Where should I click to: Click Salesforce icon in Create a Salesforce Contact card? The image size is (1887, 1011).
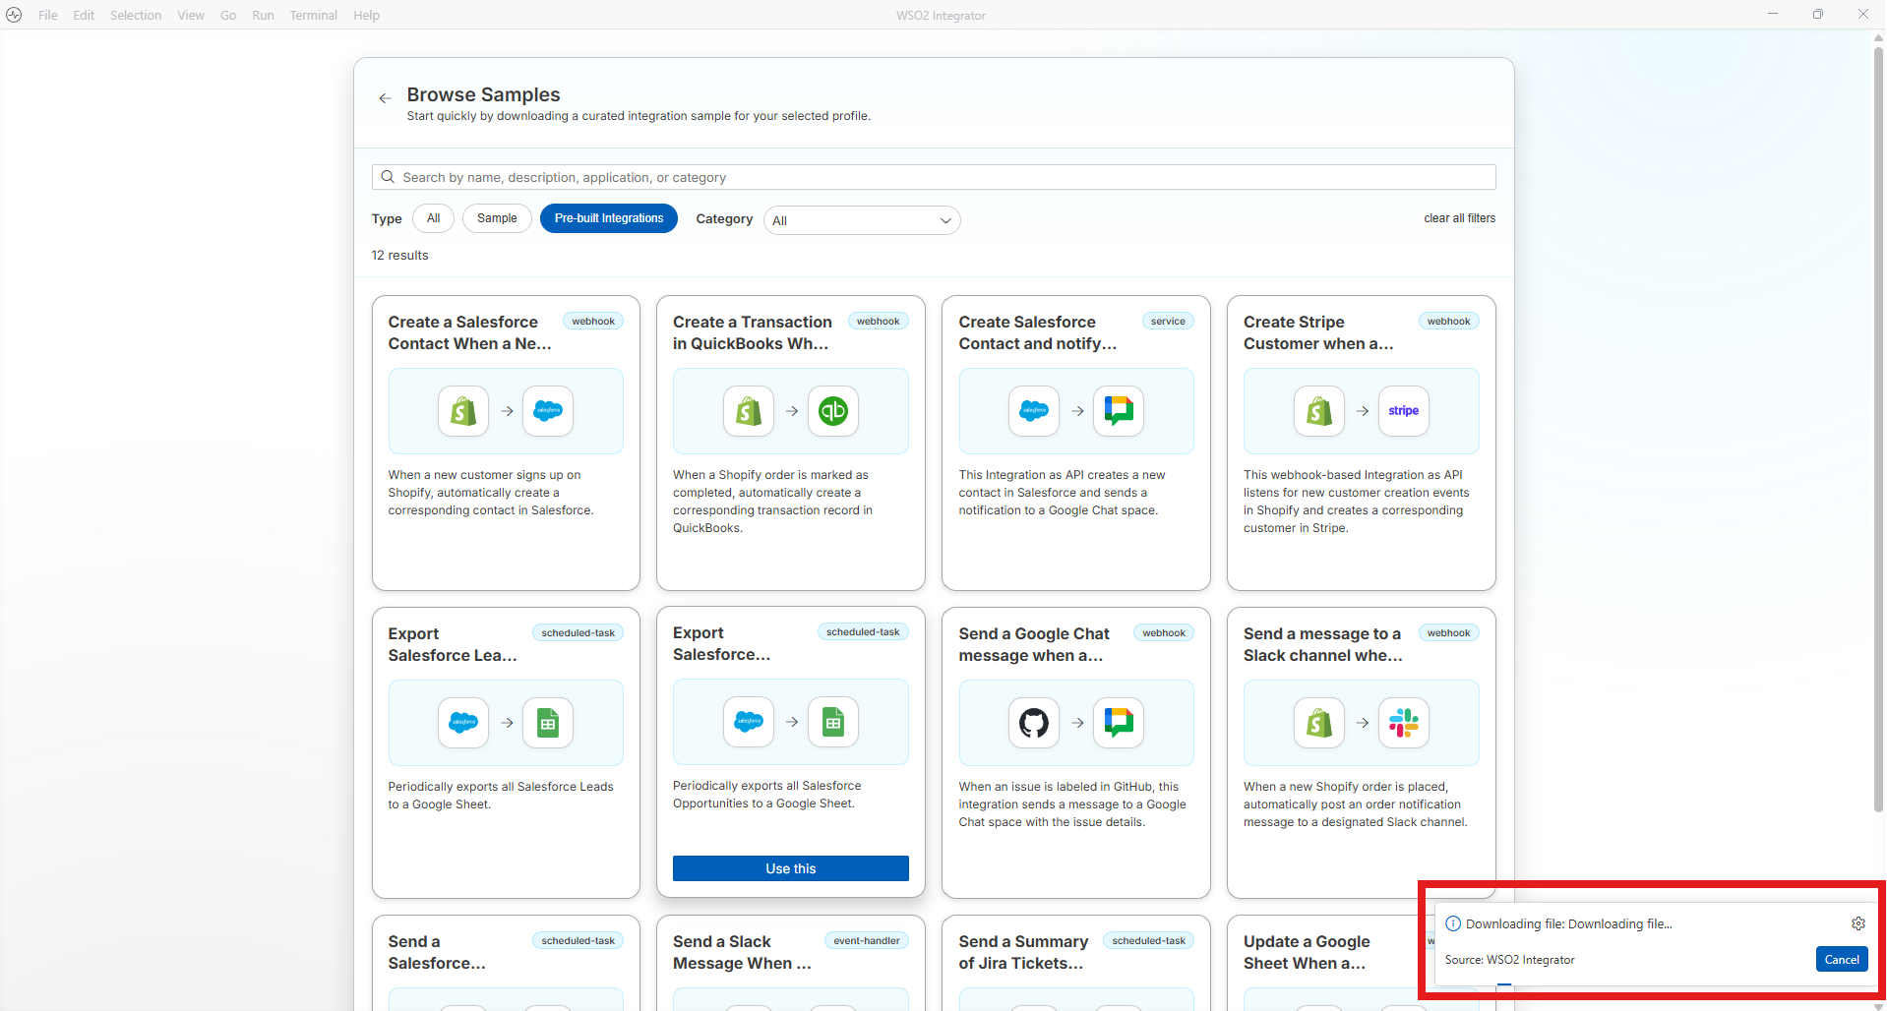pos(548,411)
